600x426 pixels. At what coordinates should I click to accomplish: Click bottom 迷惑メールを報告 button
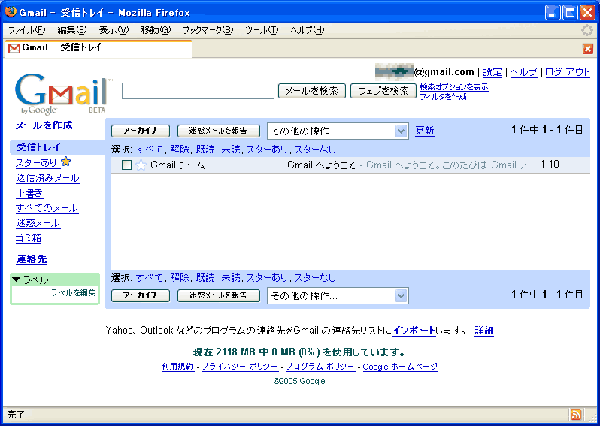click(219, 295)
